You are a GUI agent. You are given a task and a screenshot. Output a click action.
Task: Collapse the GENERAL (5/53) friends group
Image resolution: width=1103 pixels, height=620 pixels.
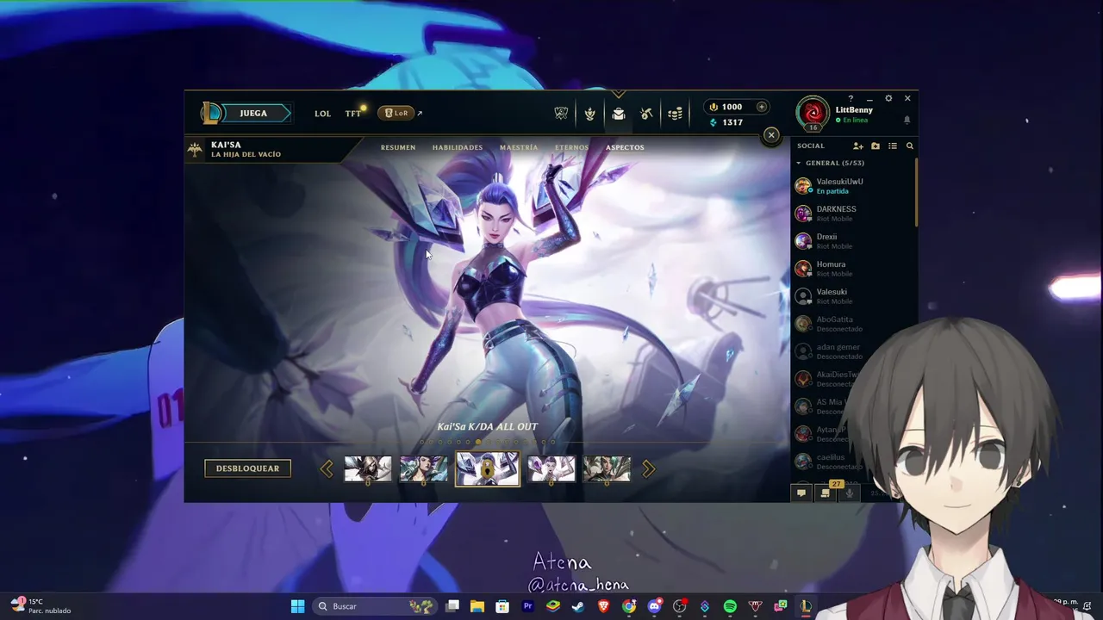pos(830,163)
